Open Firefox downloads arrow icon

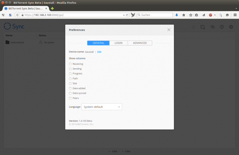[x=177, y=15]
